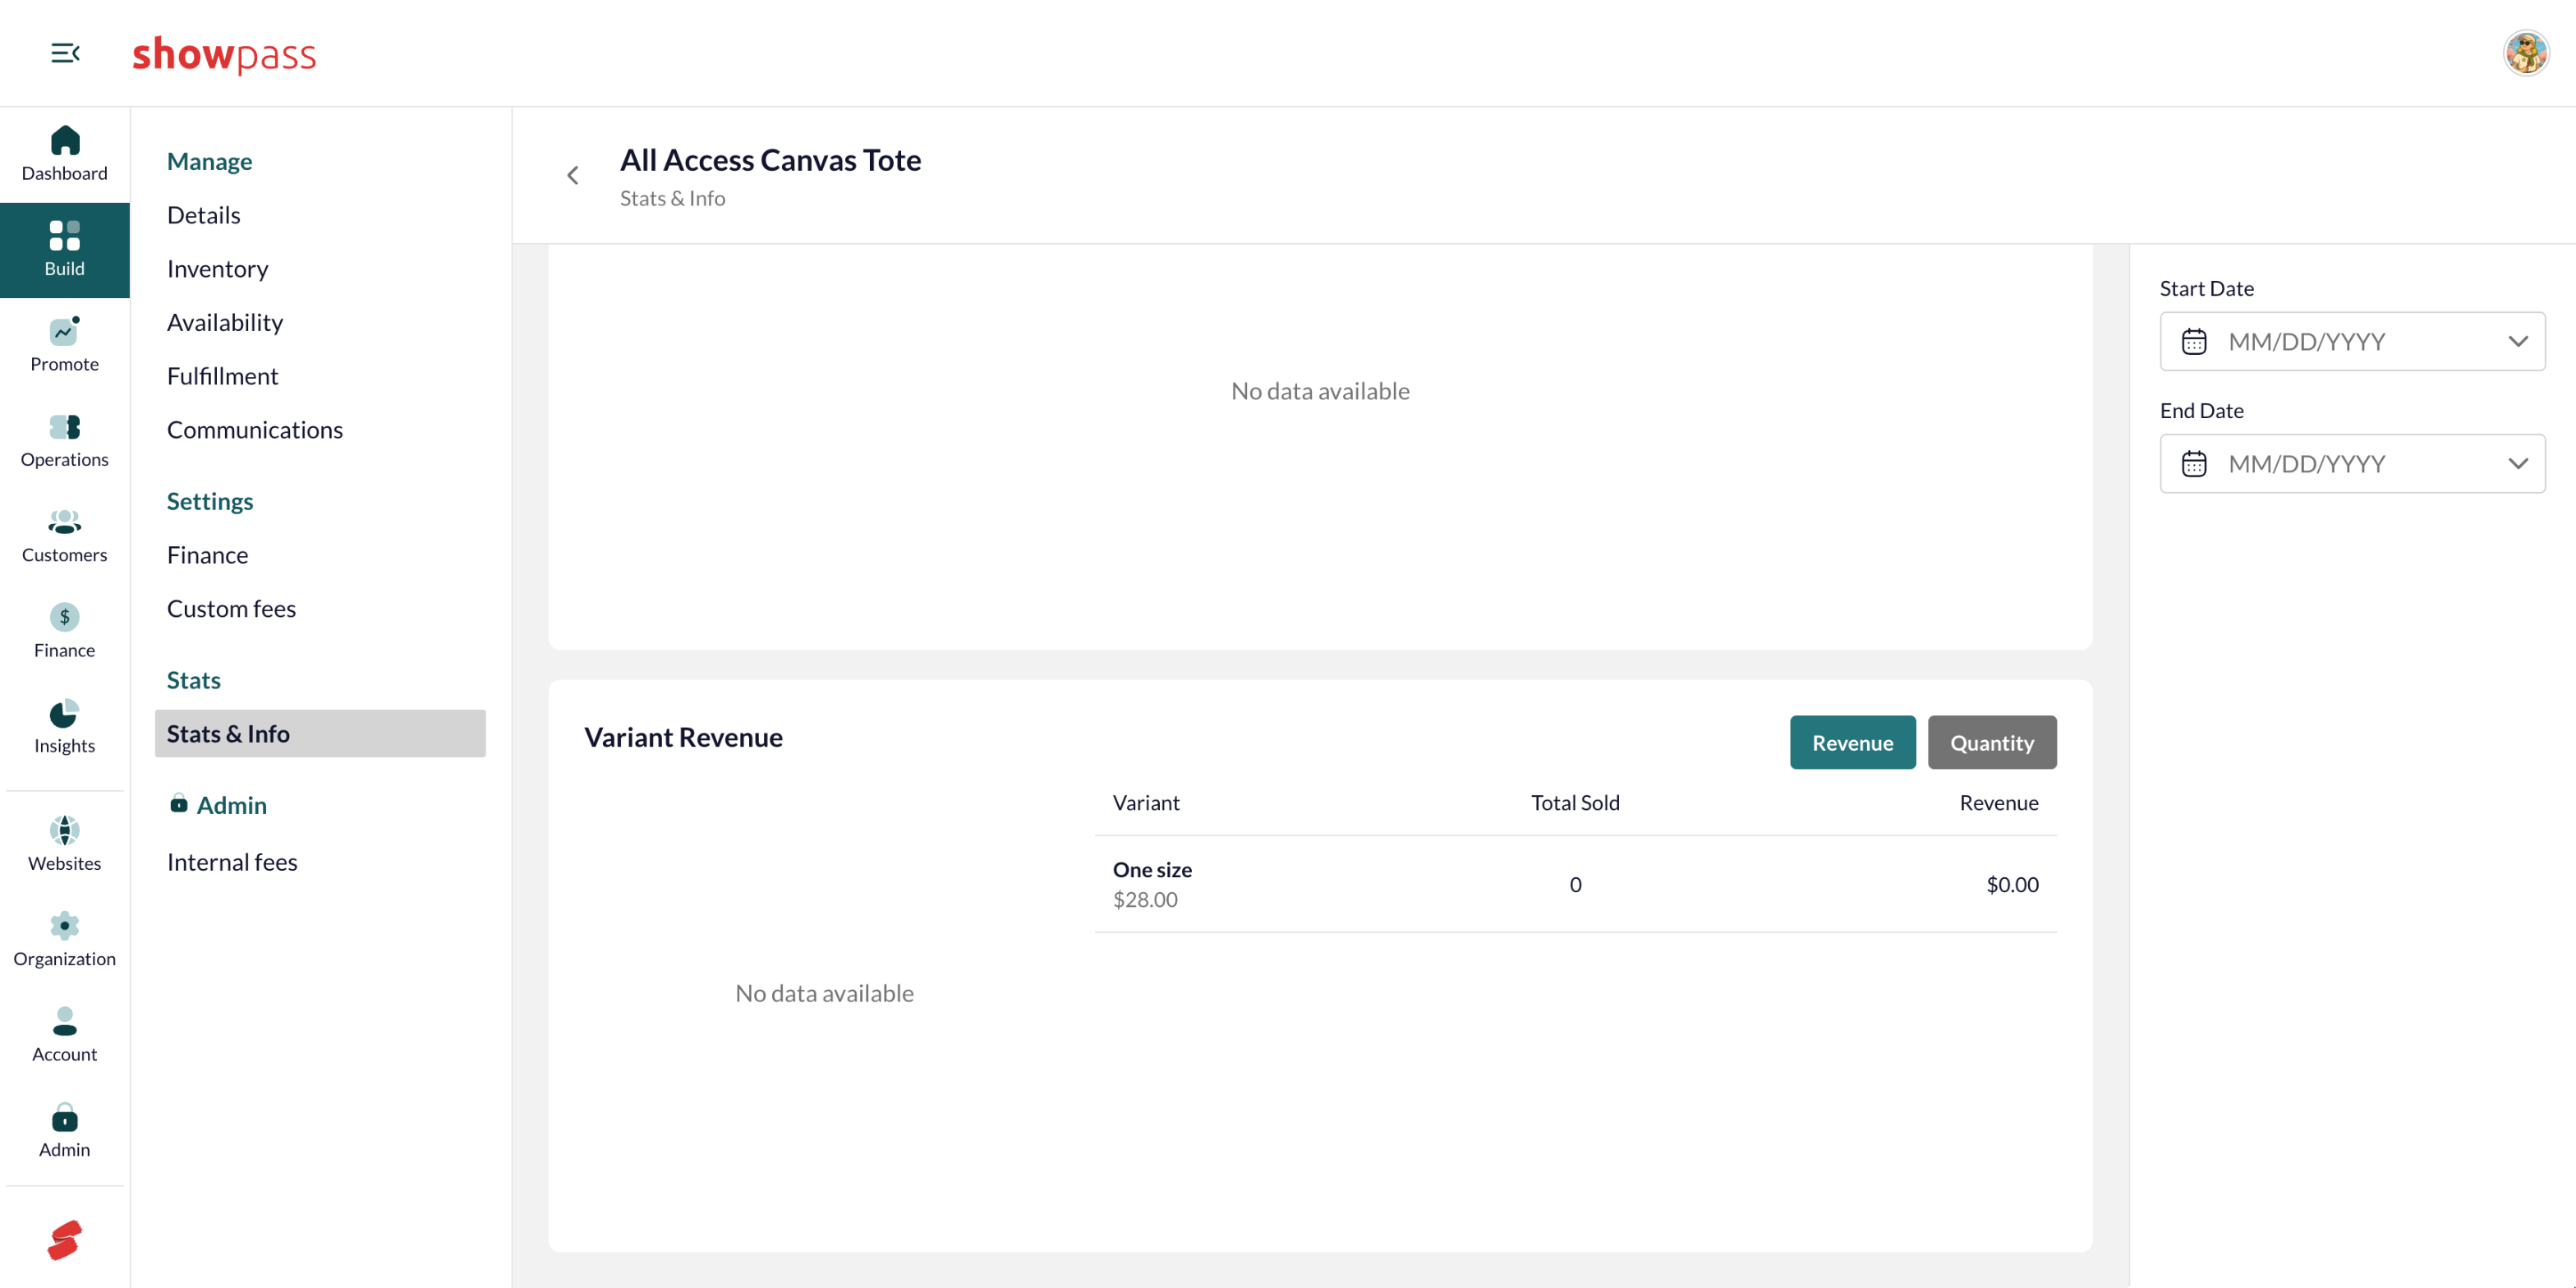Collapse the sidebar menu icon
The image size is (2576, 1288).
pos(65,53)
